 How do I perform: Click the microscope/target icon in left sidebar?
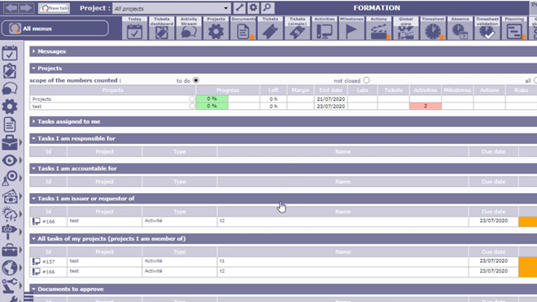(10, 178)
